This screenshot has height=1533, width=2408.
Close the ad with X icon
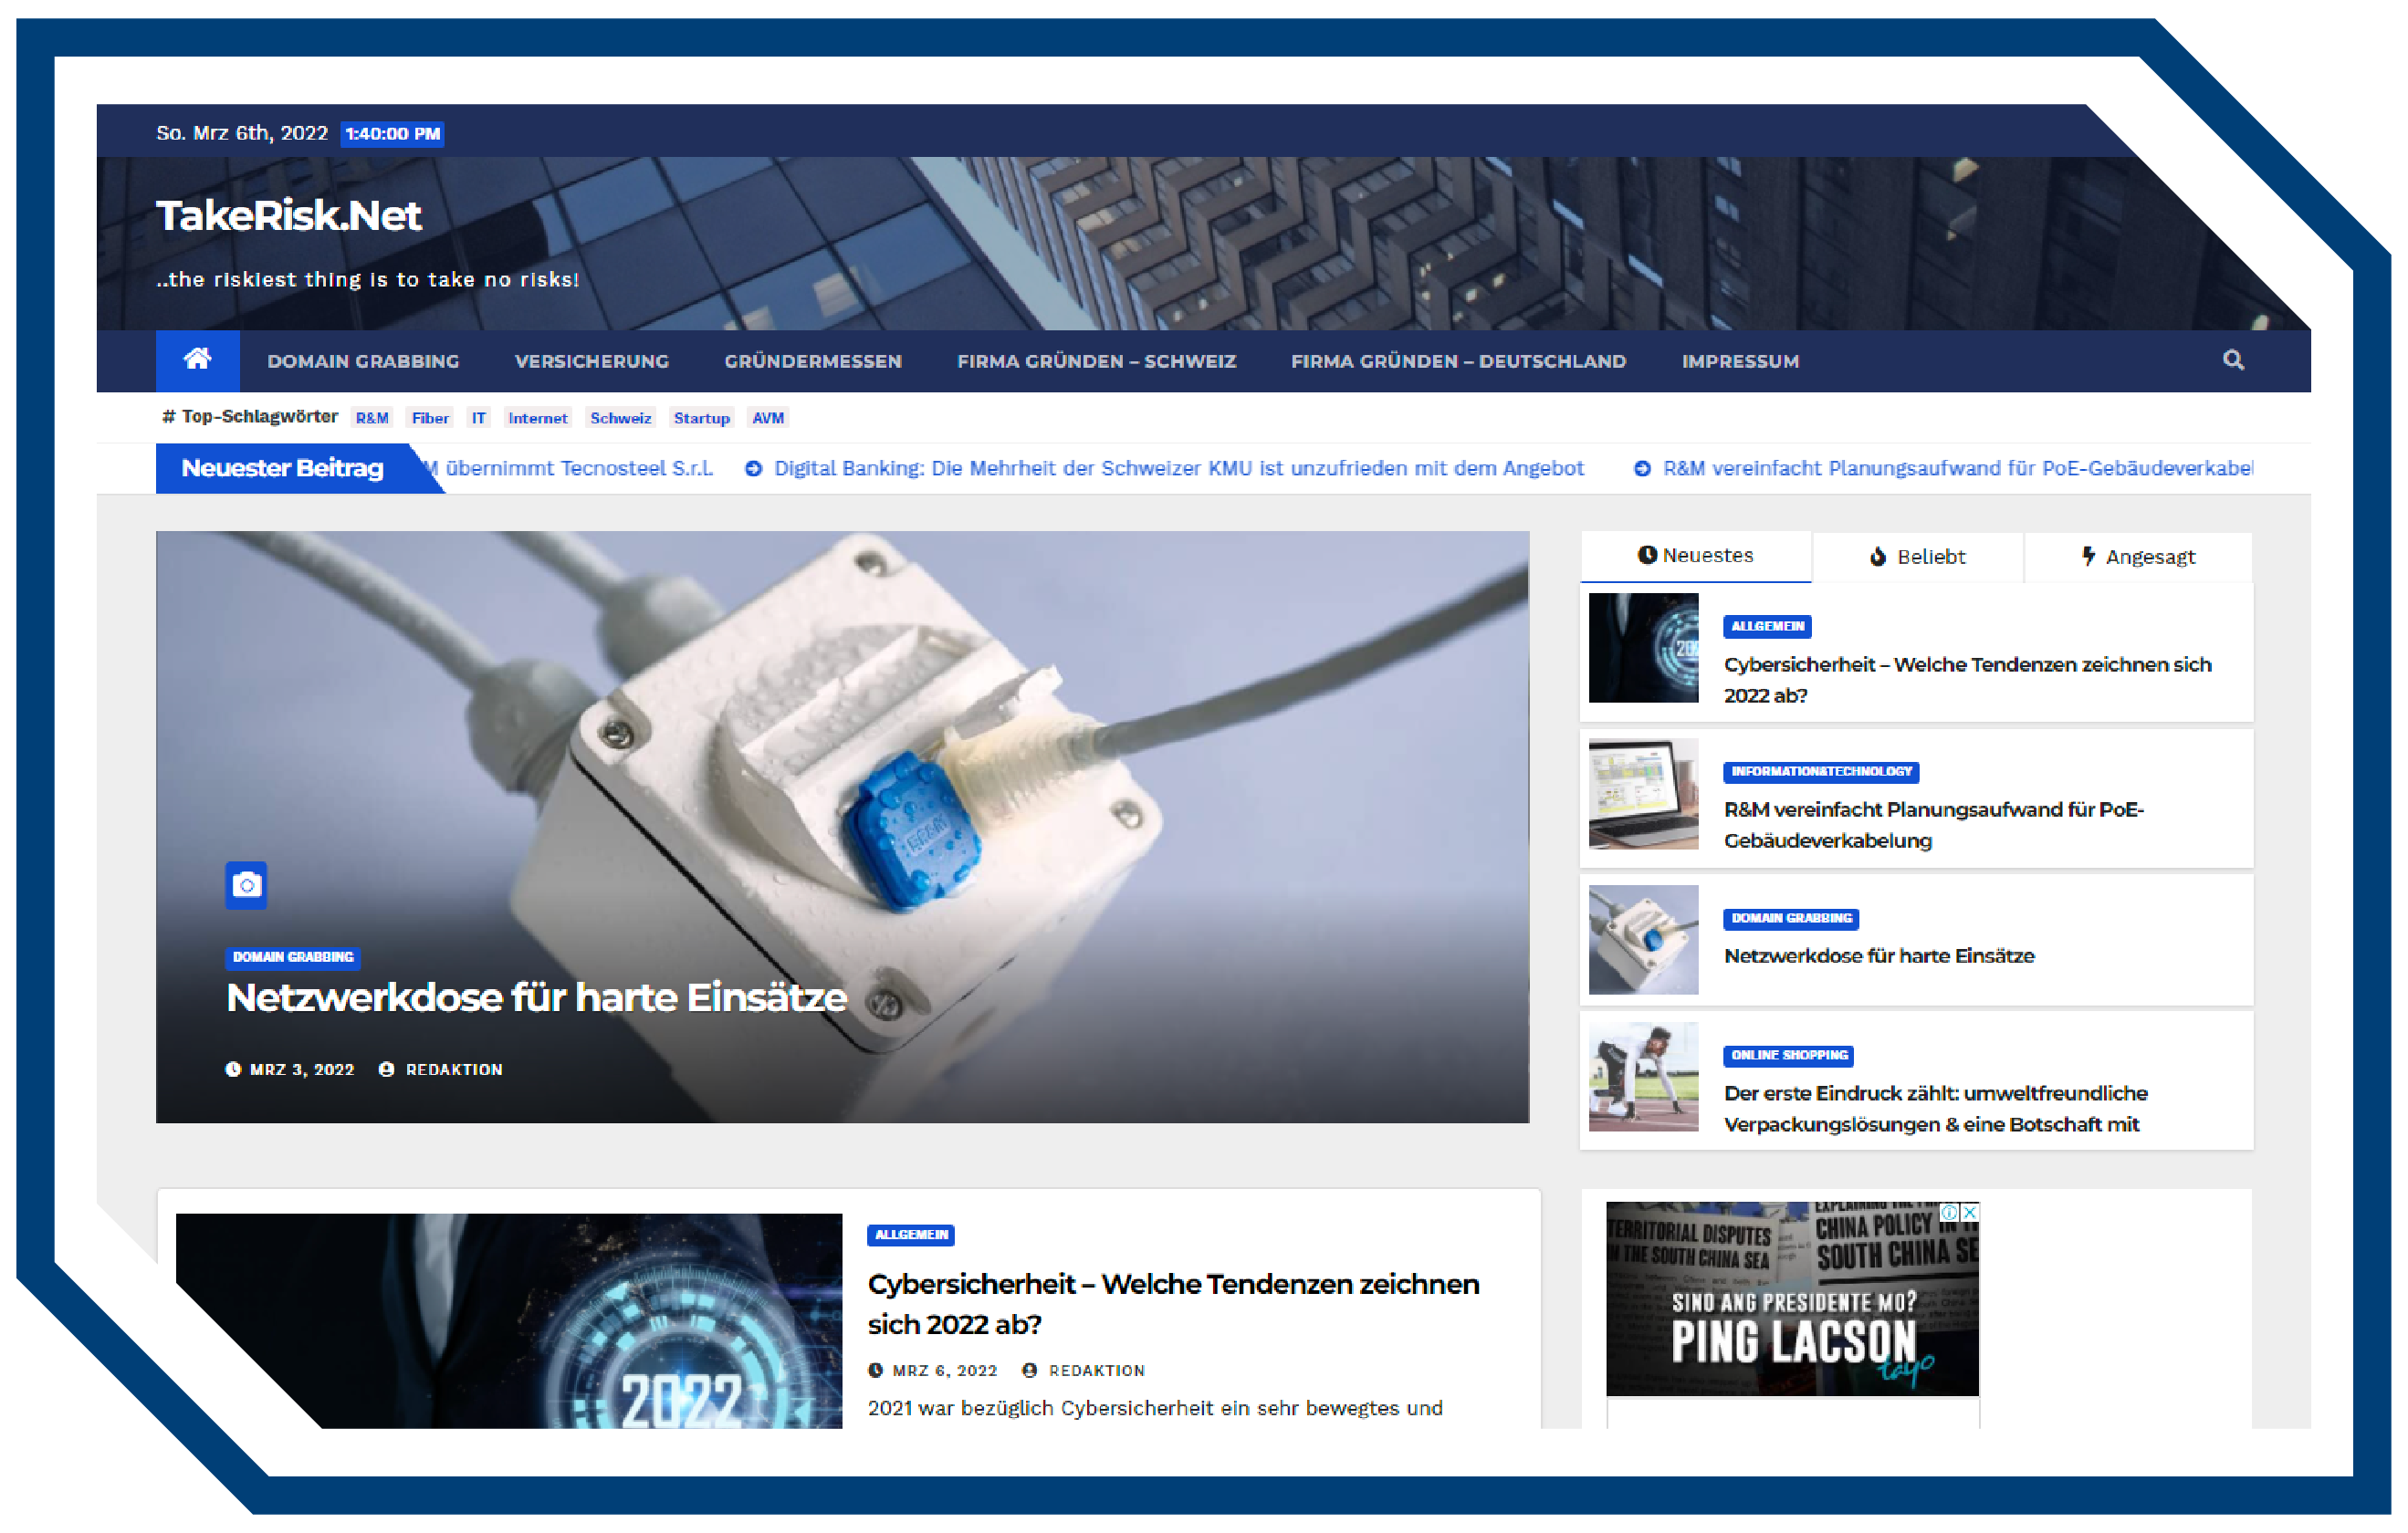coord(1970,1212)
